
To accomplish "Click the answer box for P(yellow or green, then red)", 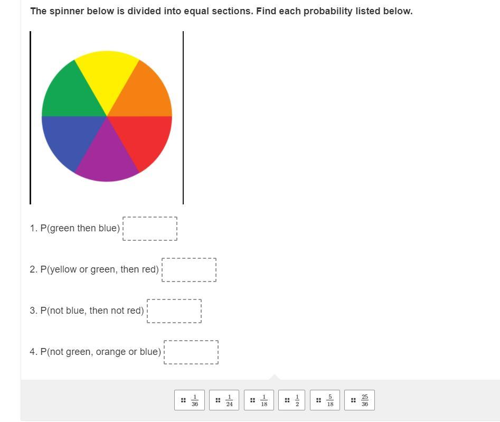I will [189, 270].
